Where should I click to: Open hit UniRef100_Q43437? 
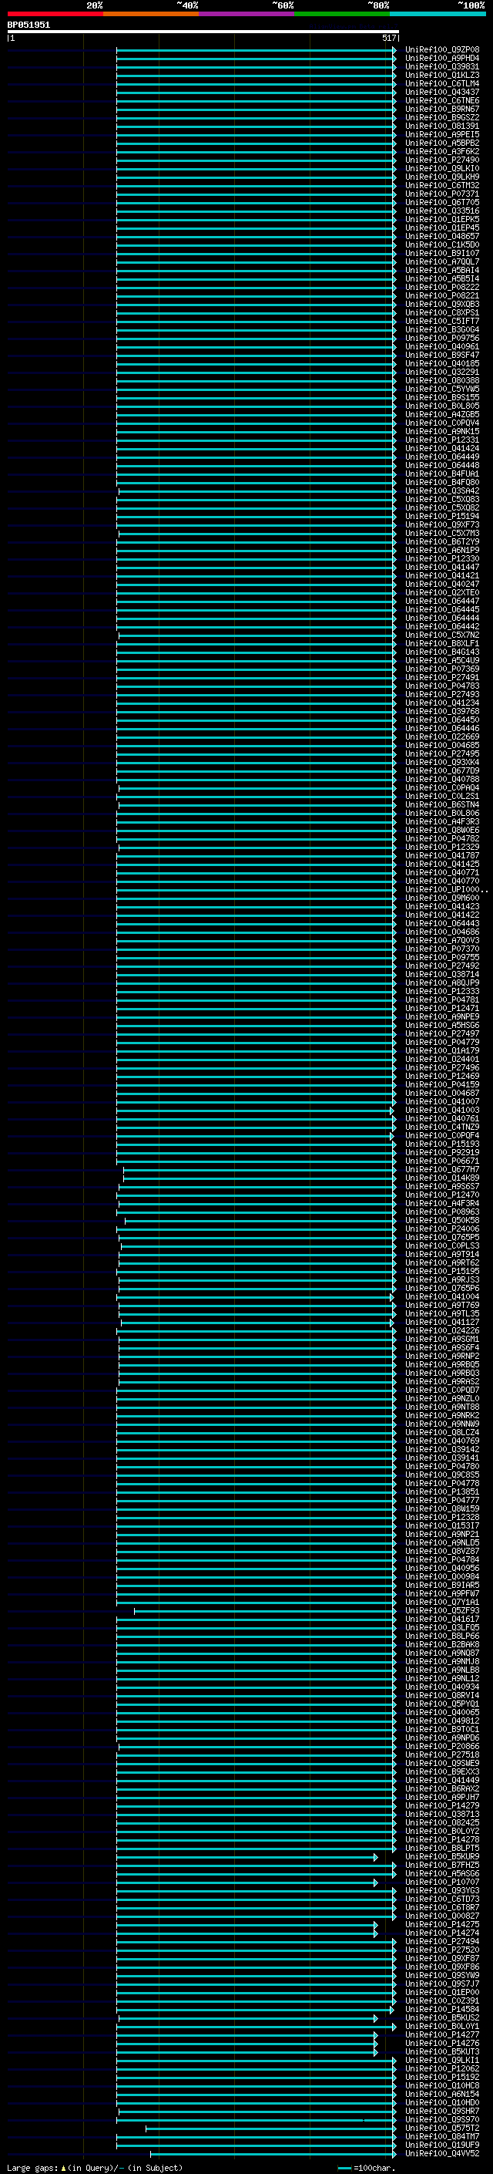442,92
